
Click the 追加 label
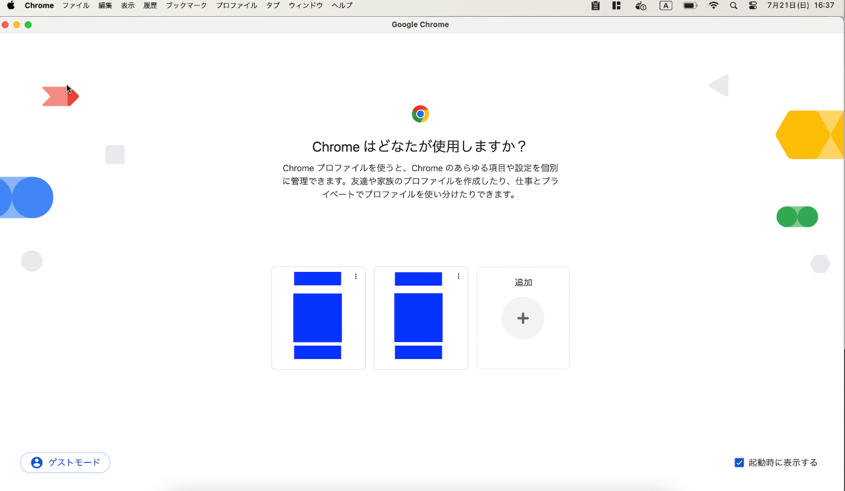(523, 282)
